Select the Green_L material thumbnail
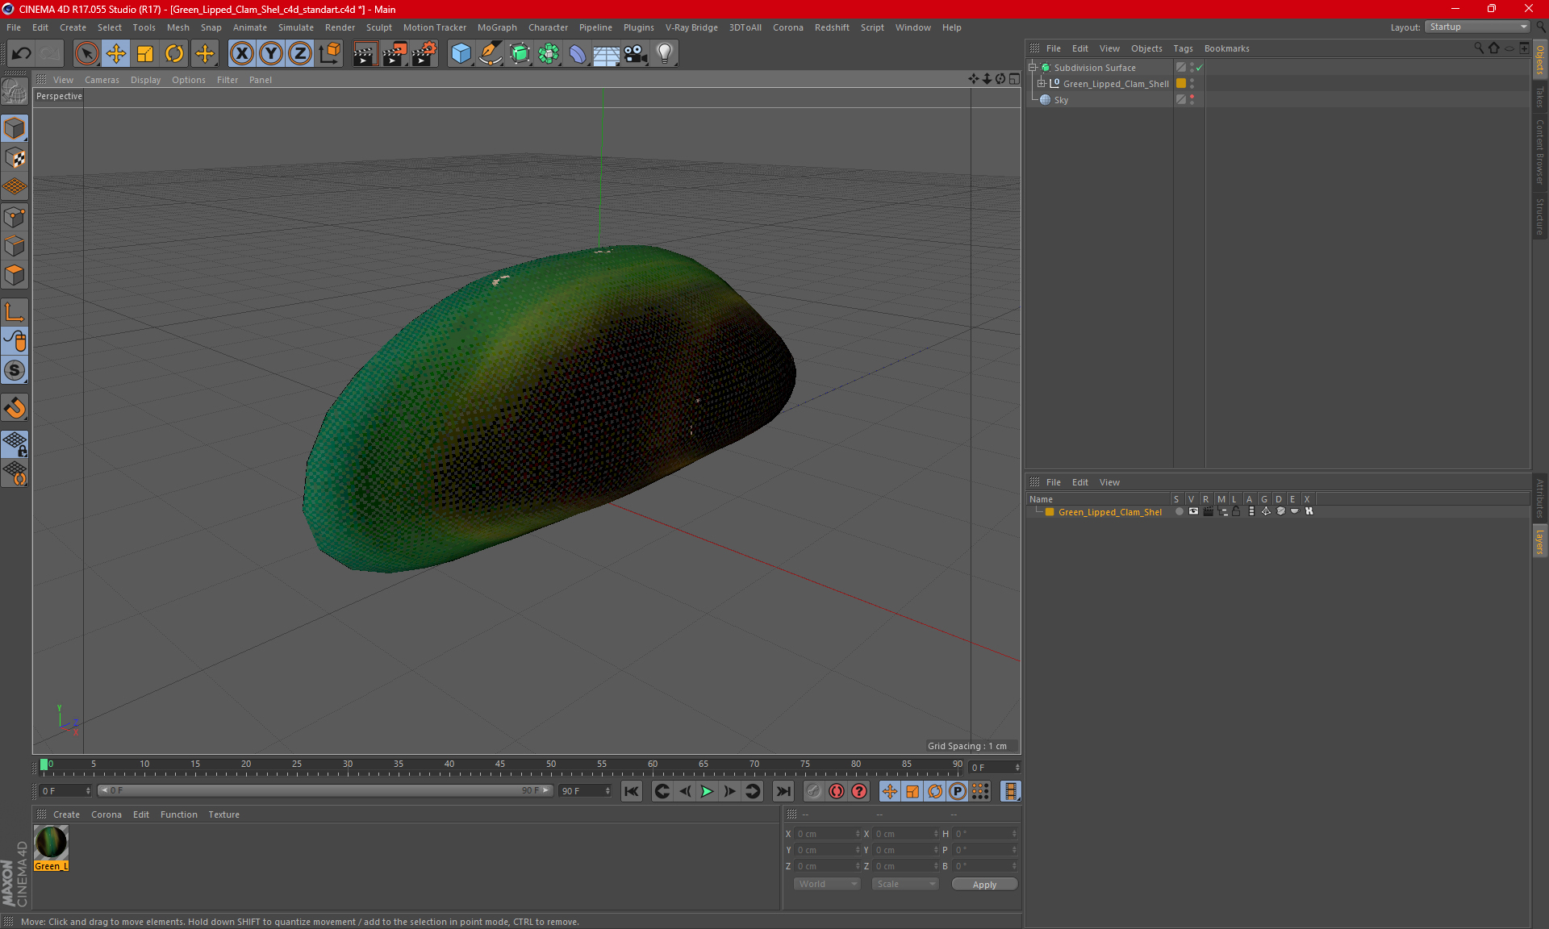Image resolution: width=1549 pixels, height=929 pixels. point(51,842)
